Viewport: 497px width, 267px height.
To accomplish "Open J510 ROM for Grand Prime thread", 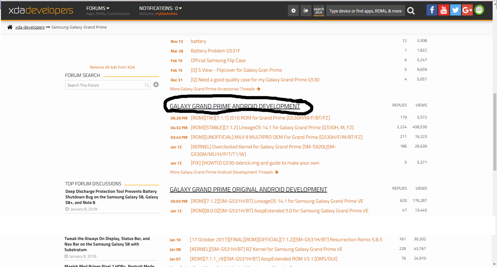I will pos(260,118).
